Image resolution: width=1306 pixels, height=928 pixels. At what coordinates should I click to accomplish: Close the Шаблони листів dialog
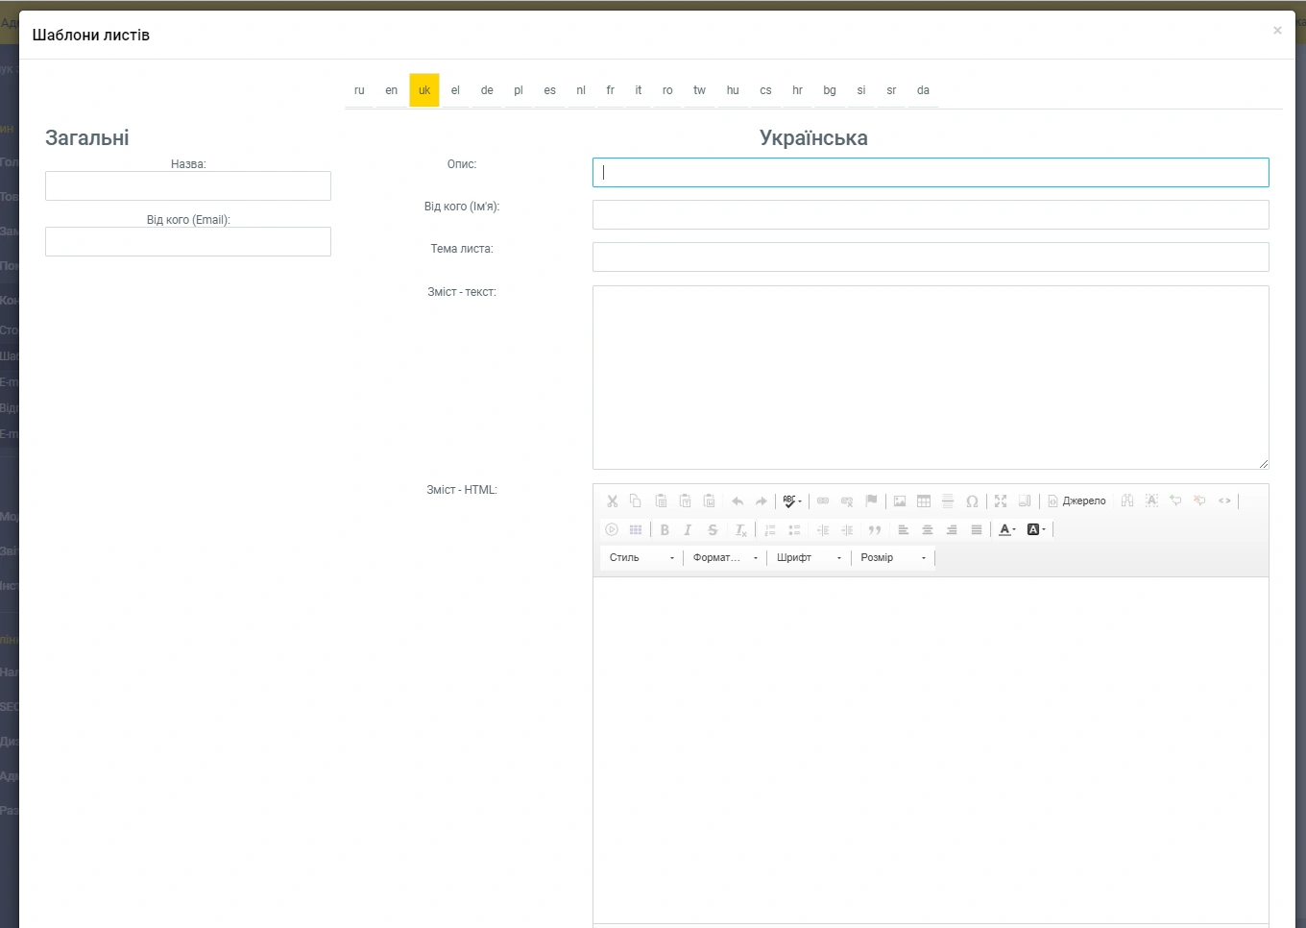point(1277,31)
